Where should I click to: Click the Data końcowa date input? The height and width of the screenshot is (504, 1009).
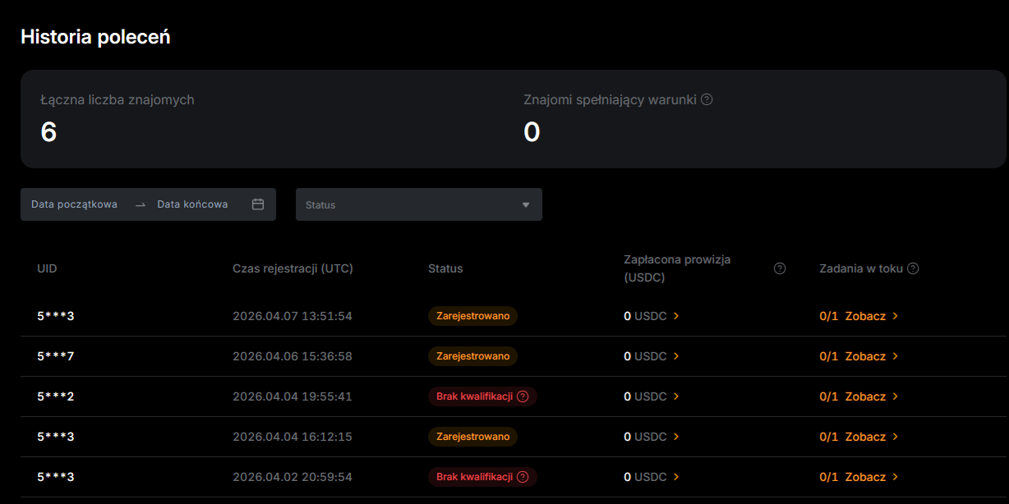[x=192, y=204]
